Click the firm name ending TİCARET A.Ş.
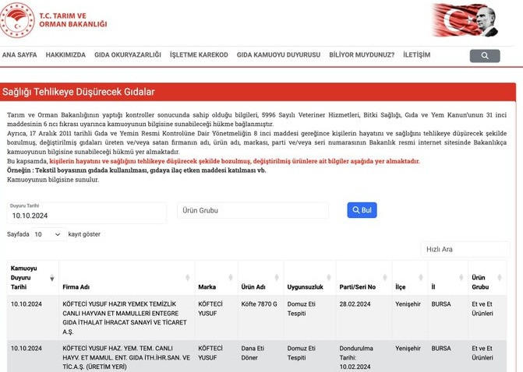 125,318
